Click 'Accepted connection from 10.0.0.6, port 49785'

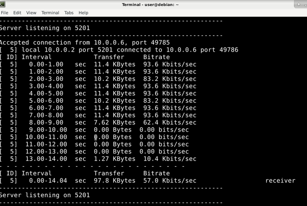click(85, 42)
